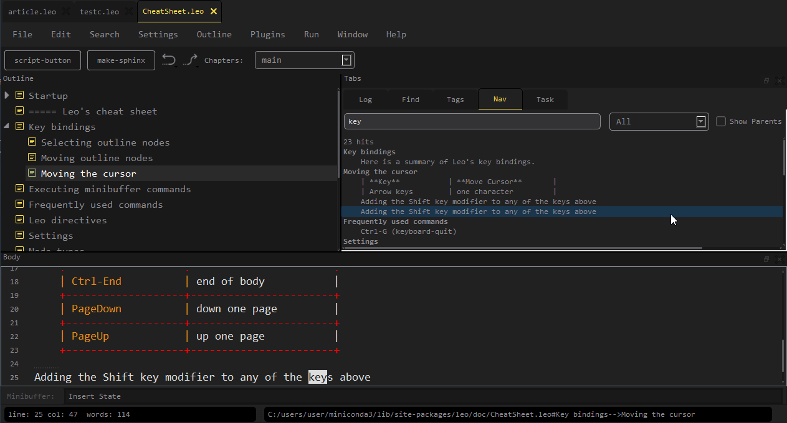Click the Startup node's box icon
The image size is (787, 423).
tap(20, 96)
